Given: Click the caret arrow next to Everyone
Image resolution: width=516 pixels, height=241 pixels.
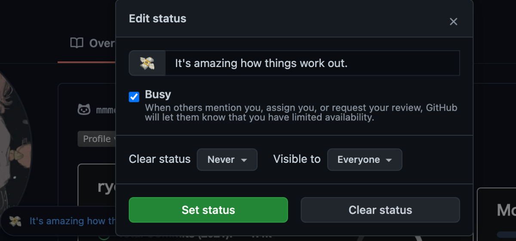Looking at the screenshot, I should pyautogui.click(x=389, y=160).
